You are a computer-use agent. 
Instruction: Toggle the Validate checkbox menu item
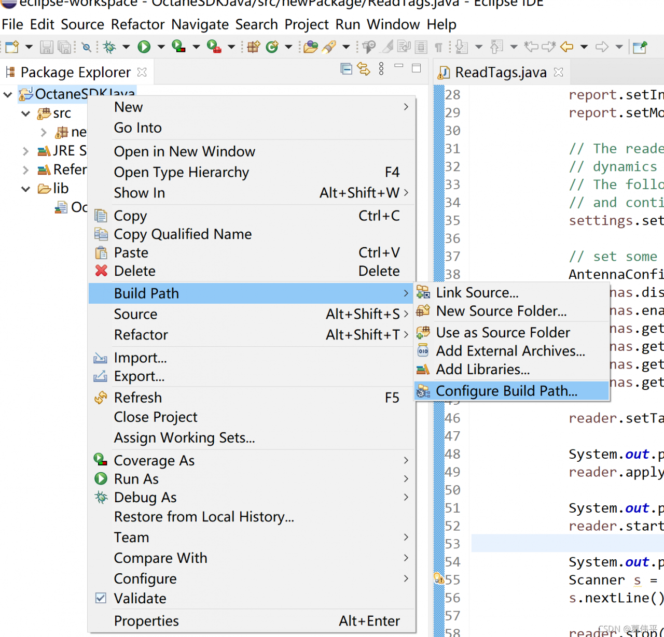140,598
